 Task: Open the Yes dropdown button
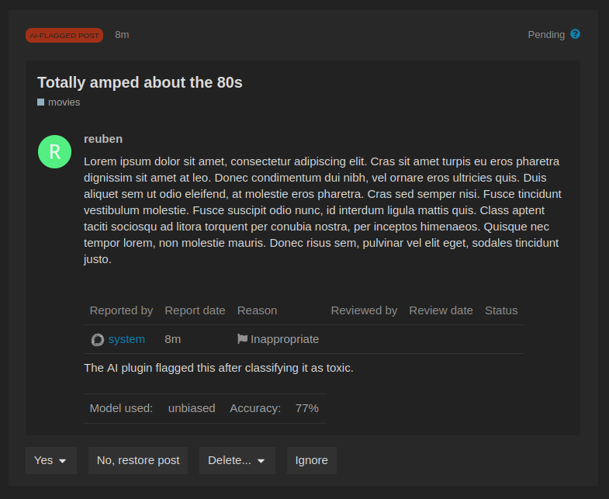pyautogui.click(x=51, y=460)
